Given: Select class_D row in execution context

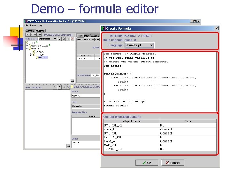Looking at the screenshot, I should point(160,129).
